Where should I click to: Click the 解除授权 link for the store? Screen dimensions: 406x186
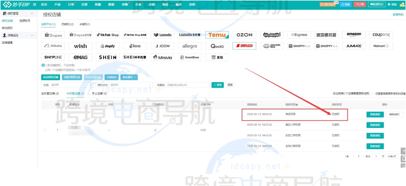[x=395, y=114]
